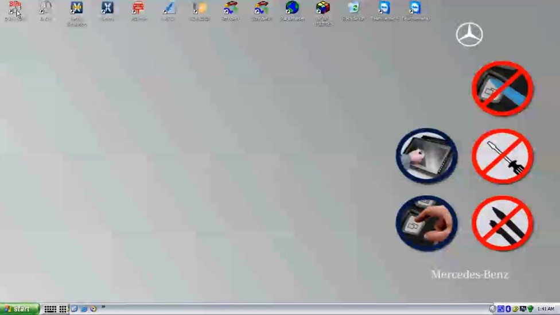
Task: Click Internet Explorer in Quick Launch
Action: click(84, 309)
